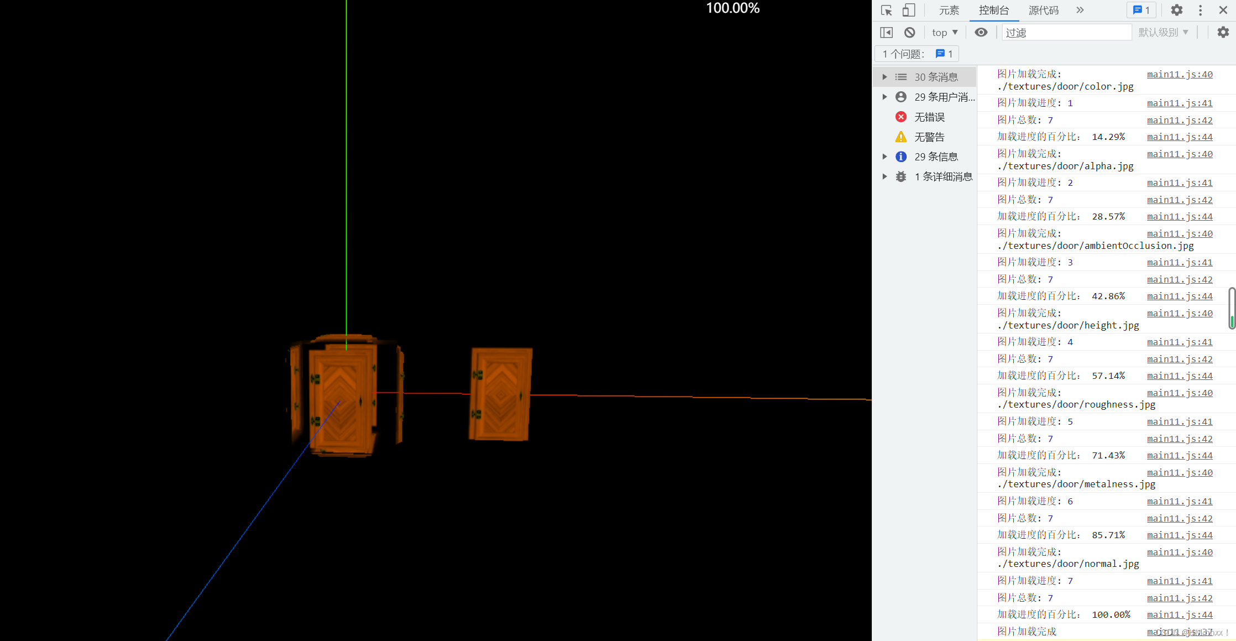Open DevTools three-dot customize menu
This screenshot has height=641, width=1236.
point(1200,11)
